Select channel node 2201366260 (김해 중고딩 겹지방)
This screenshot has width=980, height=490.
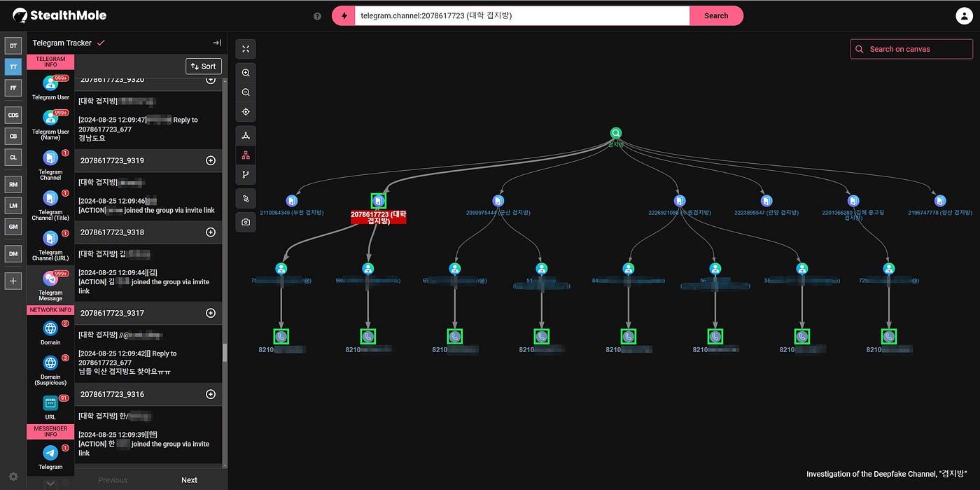click(853, 201)
